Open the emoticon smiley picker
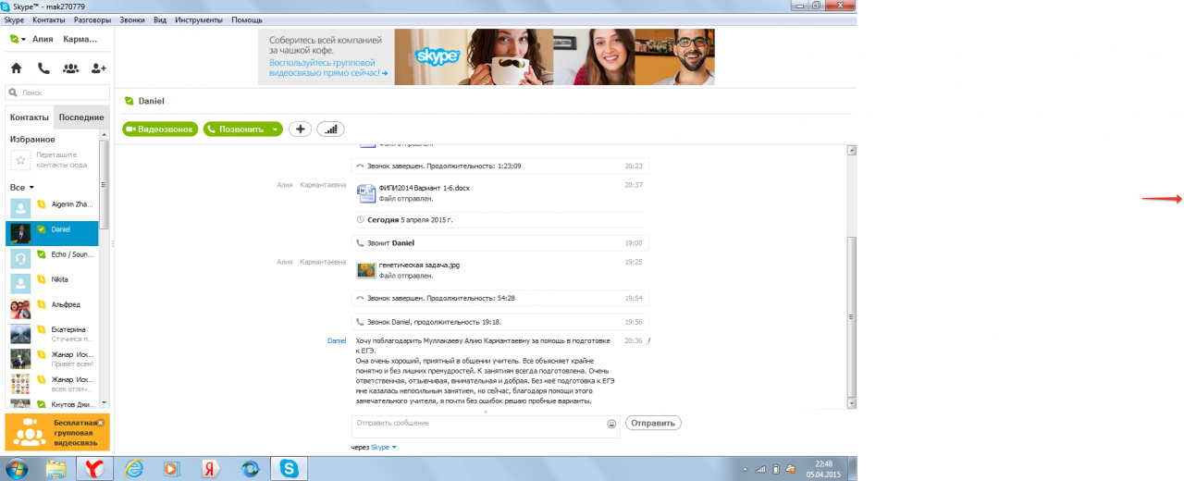 point(611,424)
